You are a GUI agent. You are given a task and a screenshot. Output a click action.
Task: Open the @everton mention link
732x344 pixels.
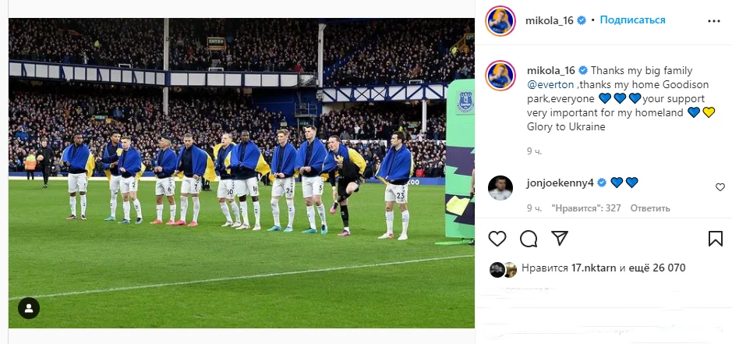pos(550,84)
